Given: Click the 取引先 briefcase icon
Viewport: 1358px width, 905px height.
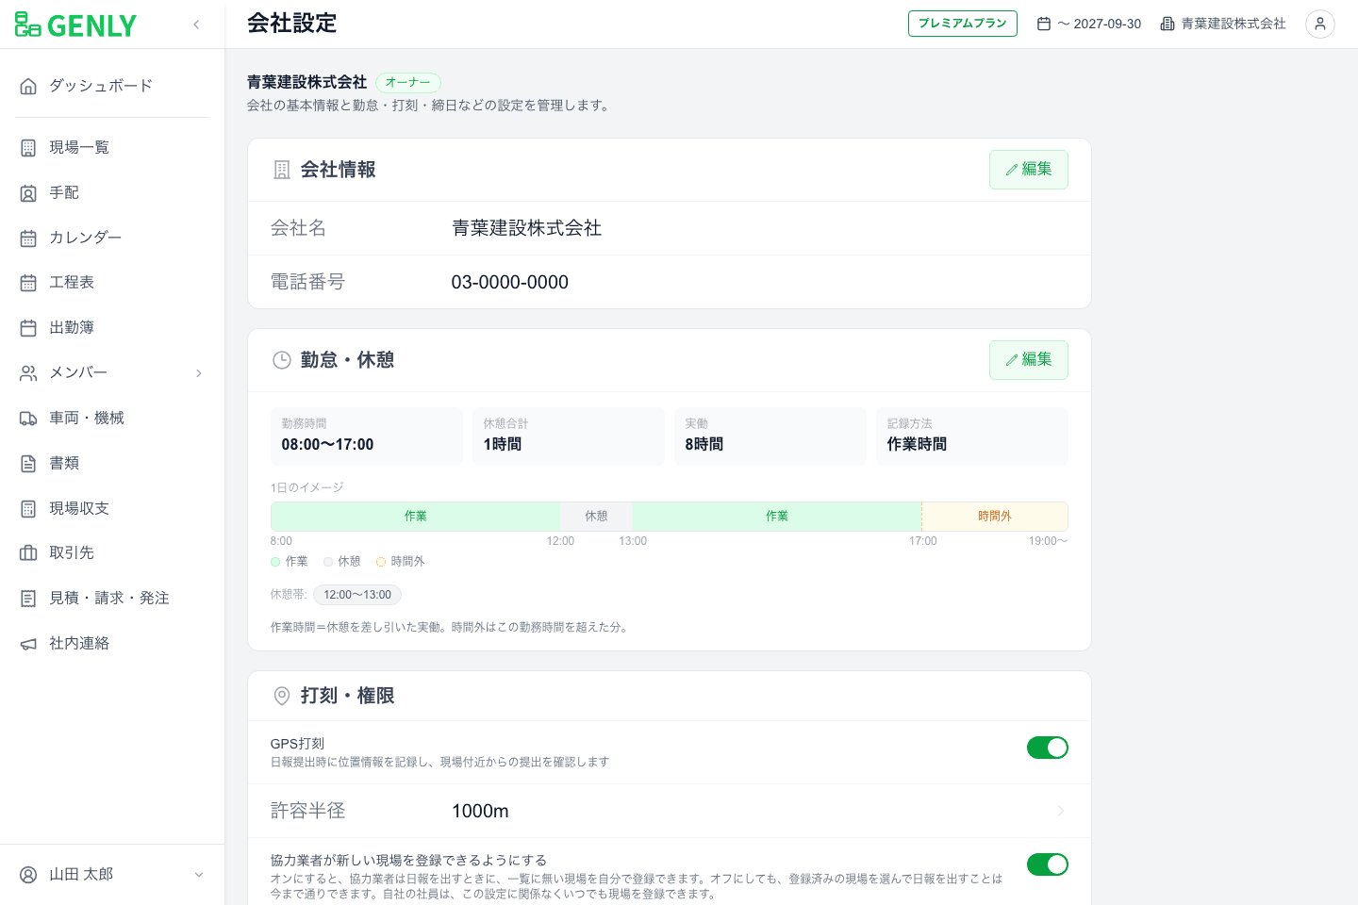Looking at the screenshot, I should tap(28, 553).
